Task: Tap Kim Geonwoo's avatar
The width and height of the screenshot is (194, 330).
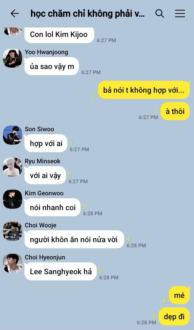Action: point(12,199)
